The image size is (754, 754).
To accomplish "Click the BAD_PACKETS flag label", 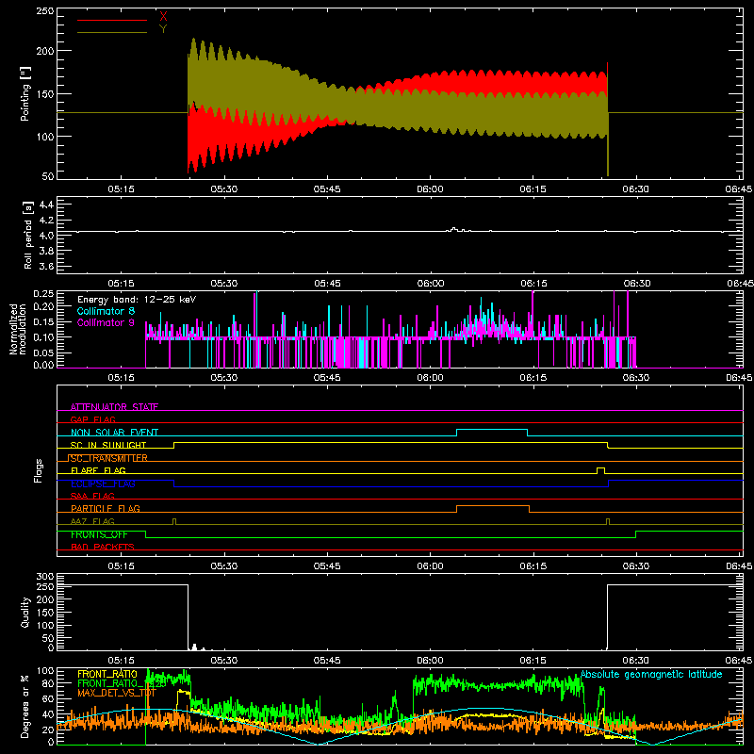I will click(103, 547).
